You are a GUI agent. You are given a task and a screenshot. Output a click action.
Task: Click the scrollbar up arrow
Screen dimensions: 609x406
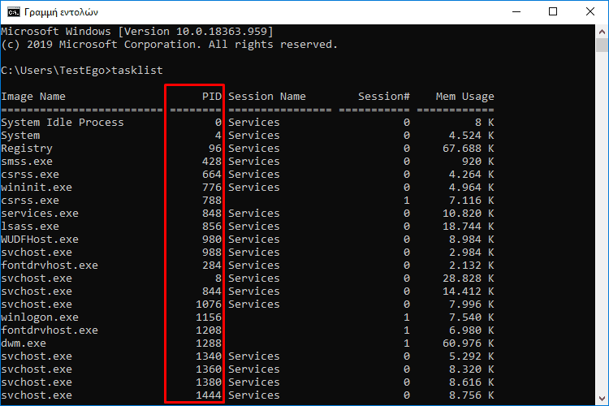click(x=602, y=32)
